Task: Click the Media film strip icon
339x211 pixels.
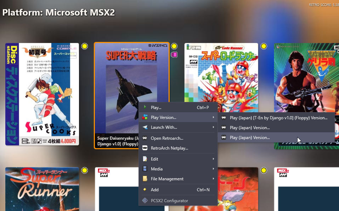Action: (145, 169)
